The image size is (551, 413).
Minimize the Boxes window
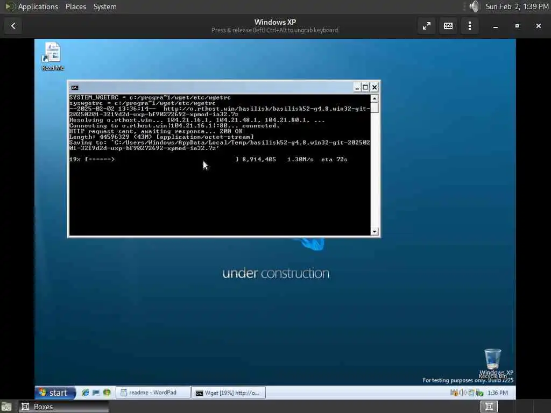[496, 26]
